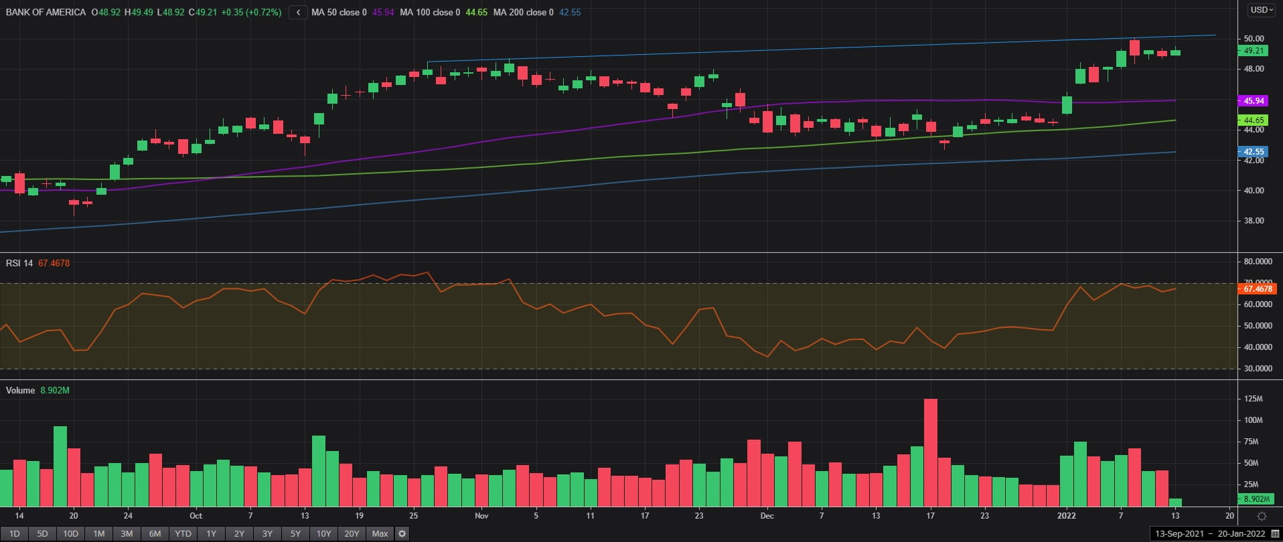Screen dimensions: 1283x542
Task: Click the tallest red volume bar
Action: [x=930, y=452]
